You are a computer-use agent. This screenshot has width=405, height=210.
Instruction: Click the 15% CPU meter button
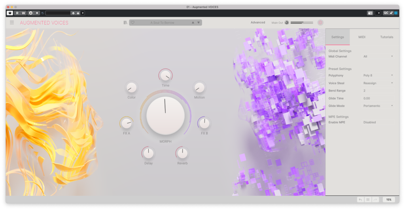(x=389, y=200)
